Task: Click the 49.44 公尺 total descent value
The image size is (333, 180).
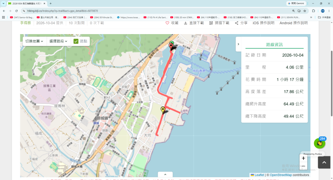Action: pyautogui.click(x=293, y=116)
